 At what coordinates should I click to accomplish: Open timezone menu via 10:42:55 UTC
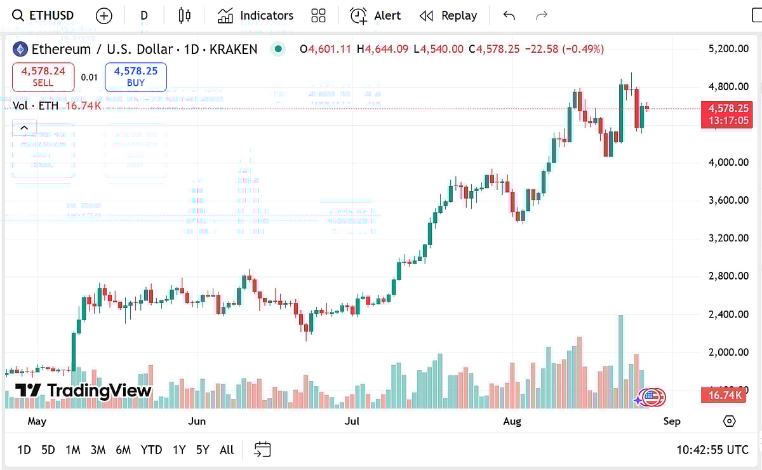(712, 450)
